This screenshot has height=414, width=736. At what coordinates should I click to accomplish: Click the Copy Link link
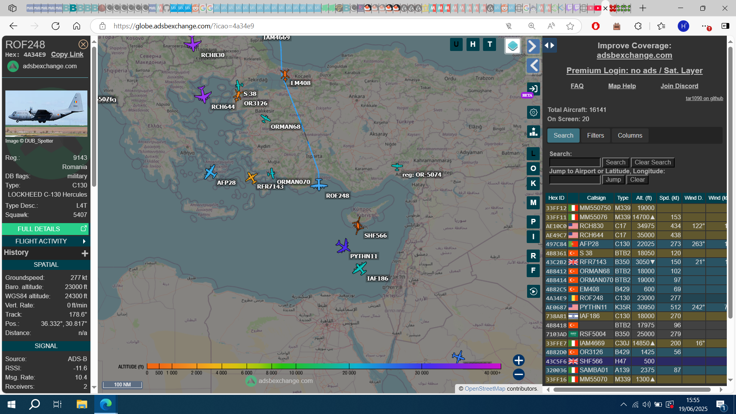pos(67,54)
